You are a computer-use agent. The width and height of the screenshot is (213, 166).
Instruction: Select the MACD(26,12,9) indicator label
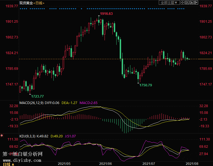tap(31, 103)
